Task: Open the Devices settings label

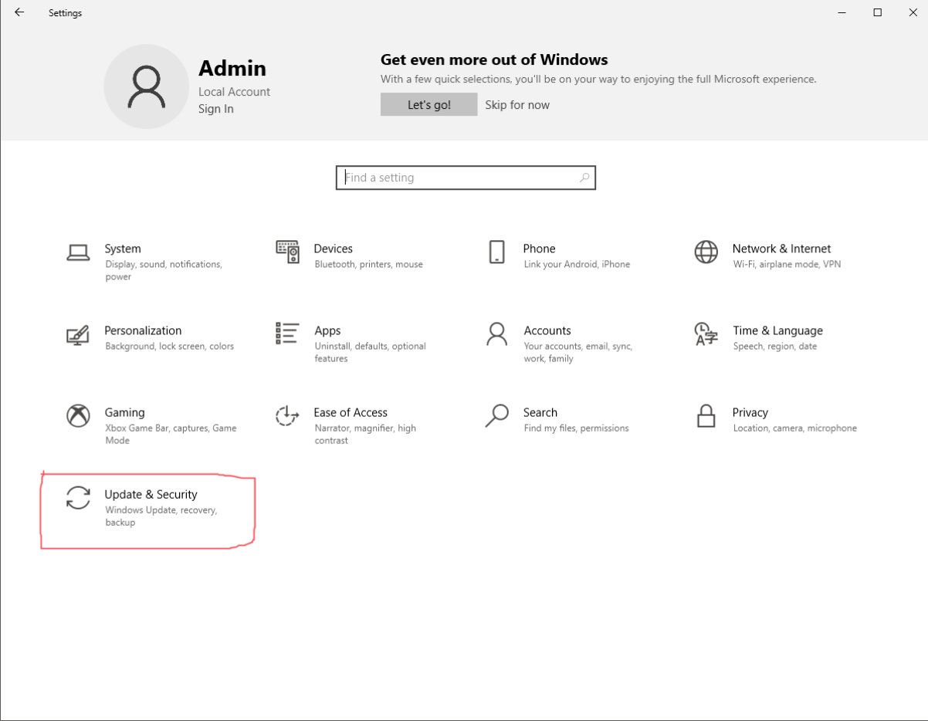Action: point(334,249)
